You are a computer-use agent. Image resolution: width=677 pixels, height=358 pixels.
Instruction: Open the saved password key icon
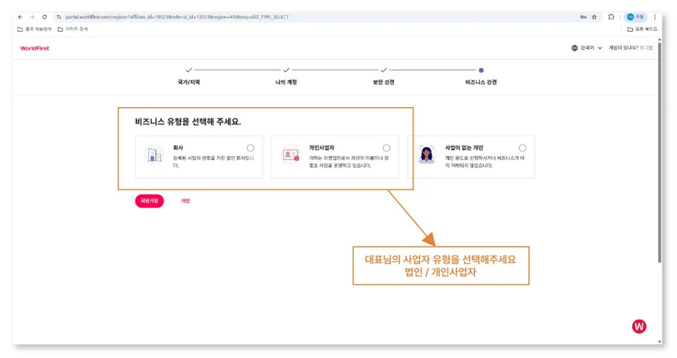(583, 17)
